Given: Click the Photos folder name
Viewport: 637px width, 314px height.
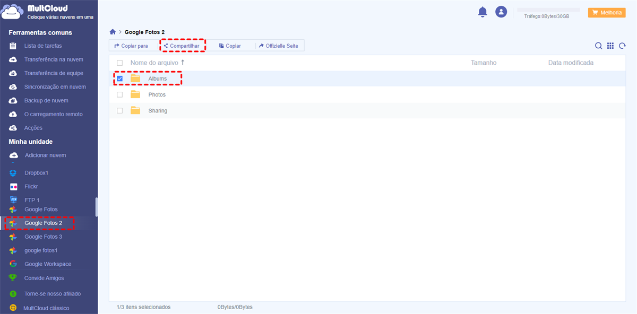Looking at the screenshot, I should click(x=157, y=94).
